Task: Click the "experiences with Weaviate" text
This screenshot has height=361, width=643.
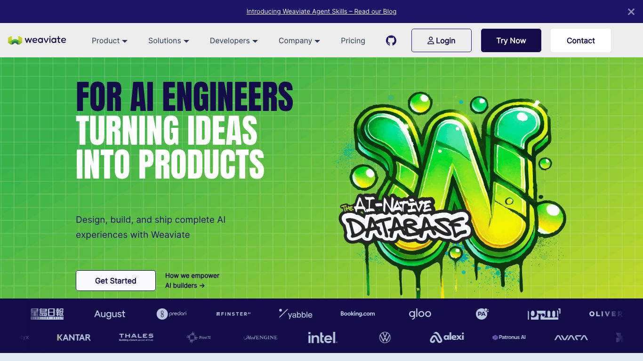Action: (x=133, y=235)
